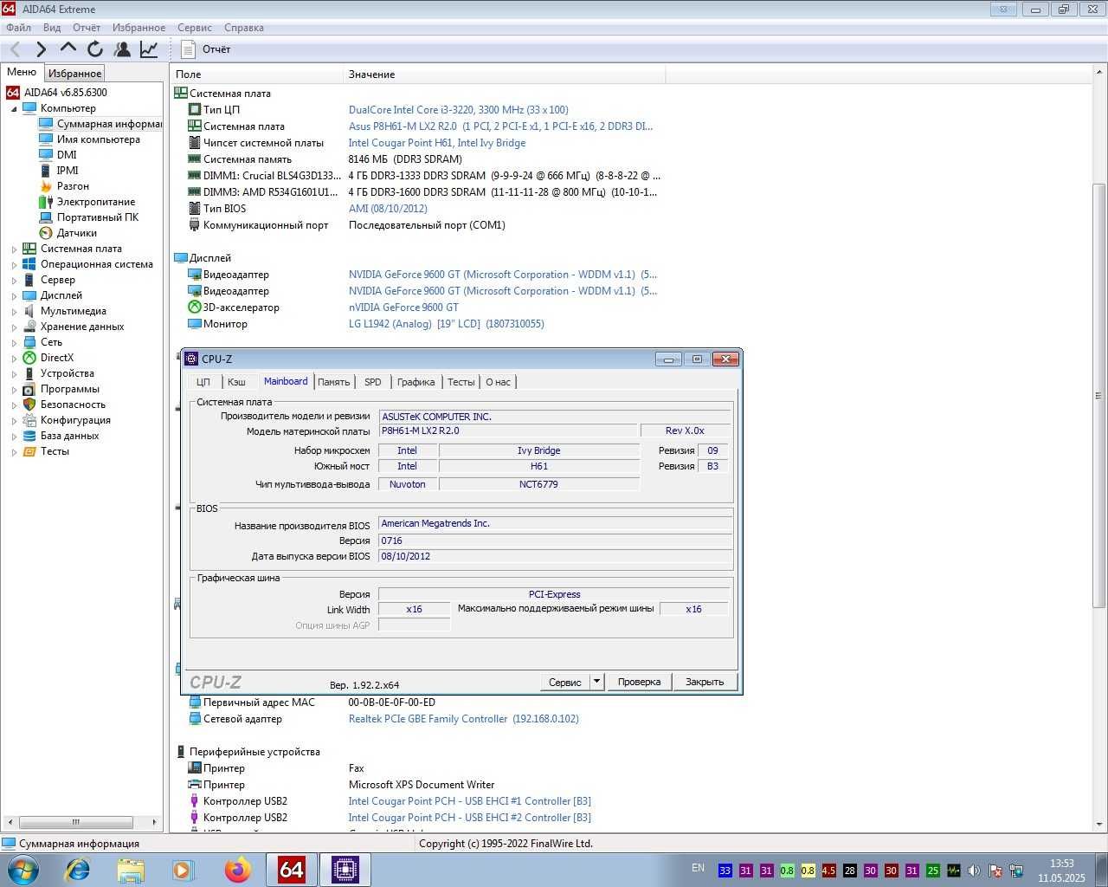The height and width of the screenshot is (887, 1108).
Task: Switch to CPU-Z ЦП tab
Action: [x=203, y=382]
